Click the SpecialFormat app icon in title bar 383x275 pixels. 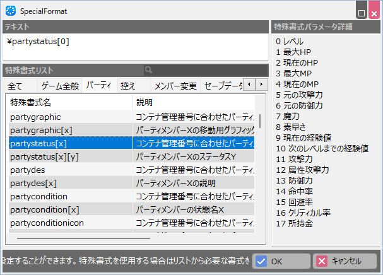click(x=10, y=11)
